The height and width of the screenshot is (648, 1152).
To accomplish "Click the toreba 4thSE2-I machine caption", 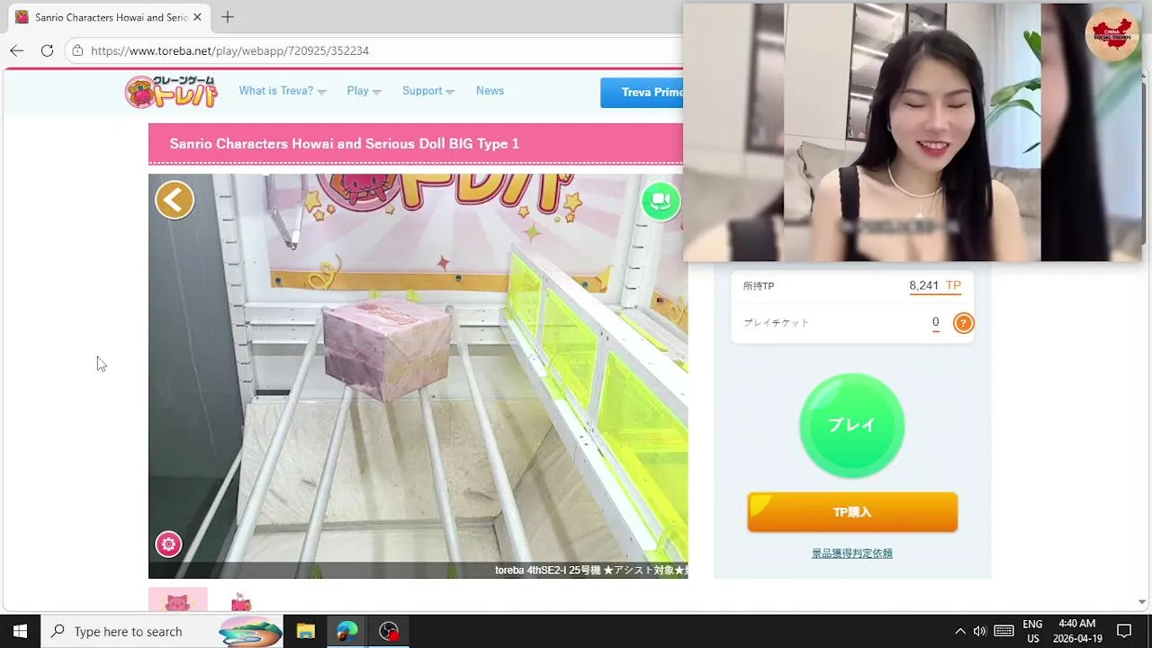I will click(590, 570).
